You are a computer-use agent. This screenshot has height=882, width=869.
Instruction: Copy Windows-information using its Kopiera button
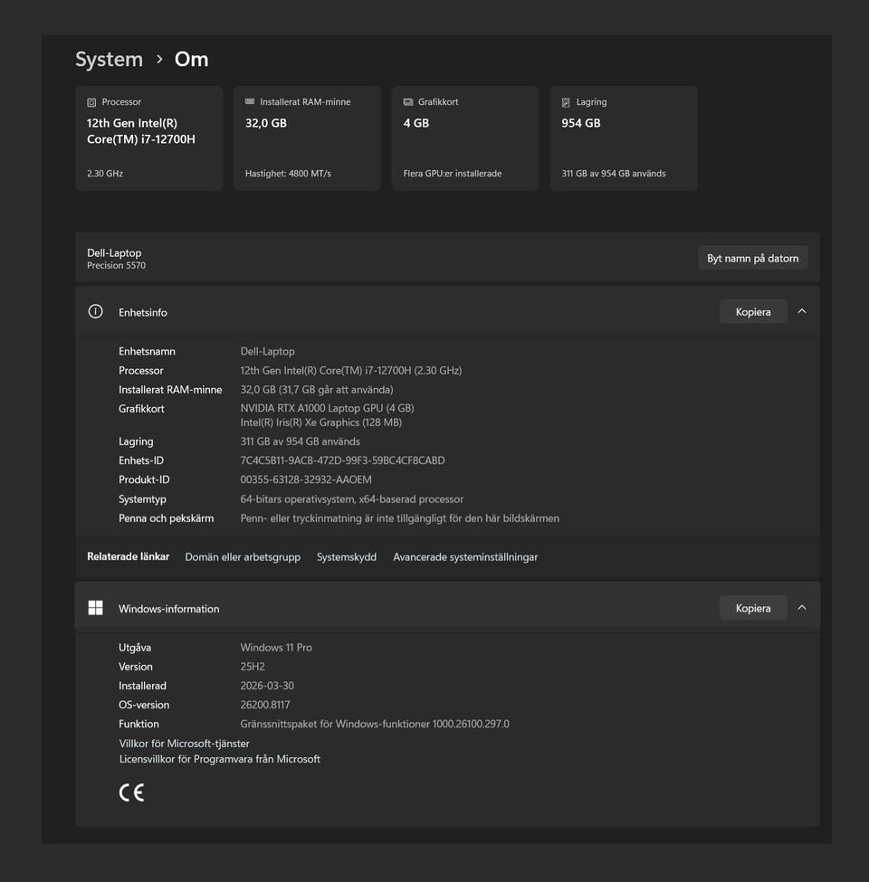tap(752, 608)
